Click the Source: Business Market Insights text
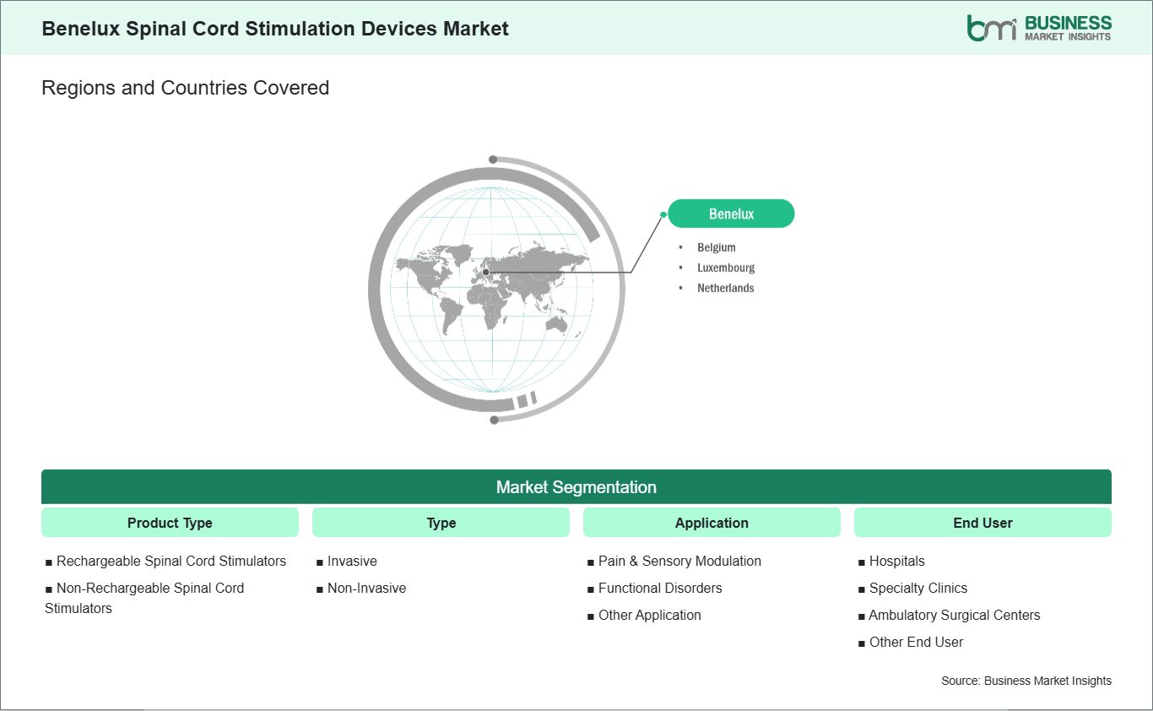1153x711 pixels. pyautogui.click(x=1026, y=681)
